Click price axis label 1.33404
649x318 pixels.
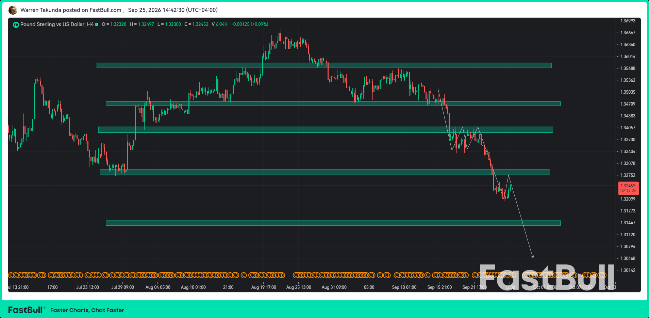click(628, 151)
